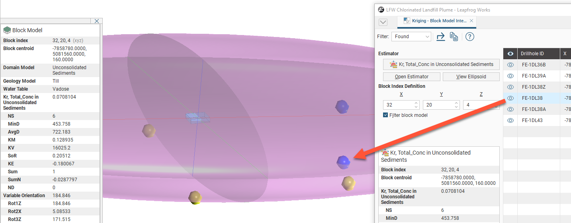Click the Kr, Total_Conc estimator button
Screen dimensions: 571x223
(441, 64)
